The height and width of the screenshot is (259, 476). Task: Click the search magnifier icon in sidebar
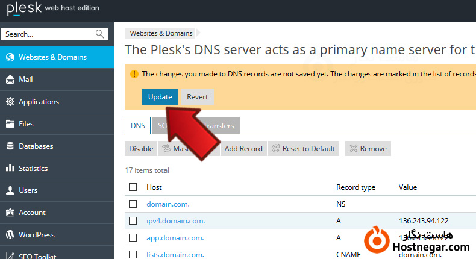[x=100, y=34]
